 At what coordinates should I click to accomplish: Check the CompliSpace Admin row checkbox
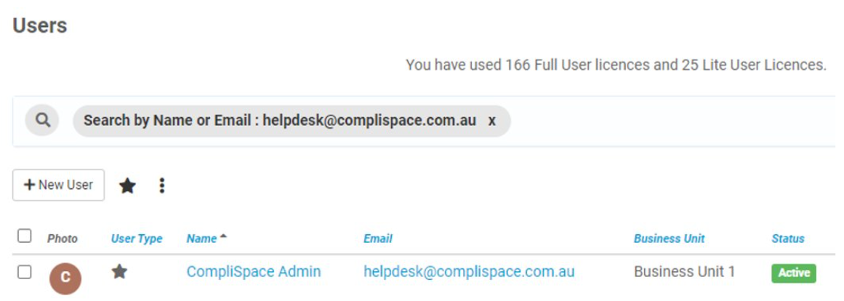pos(24,272)
